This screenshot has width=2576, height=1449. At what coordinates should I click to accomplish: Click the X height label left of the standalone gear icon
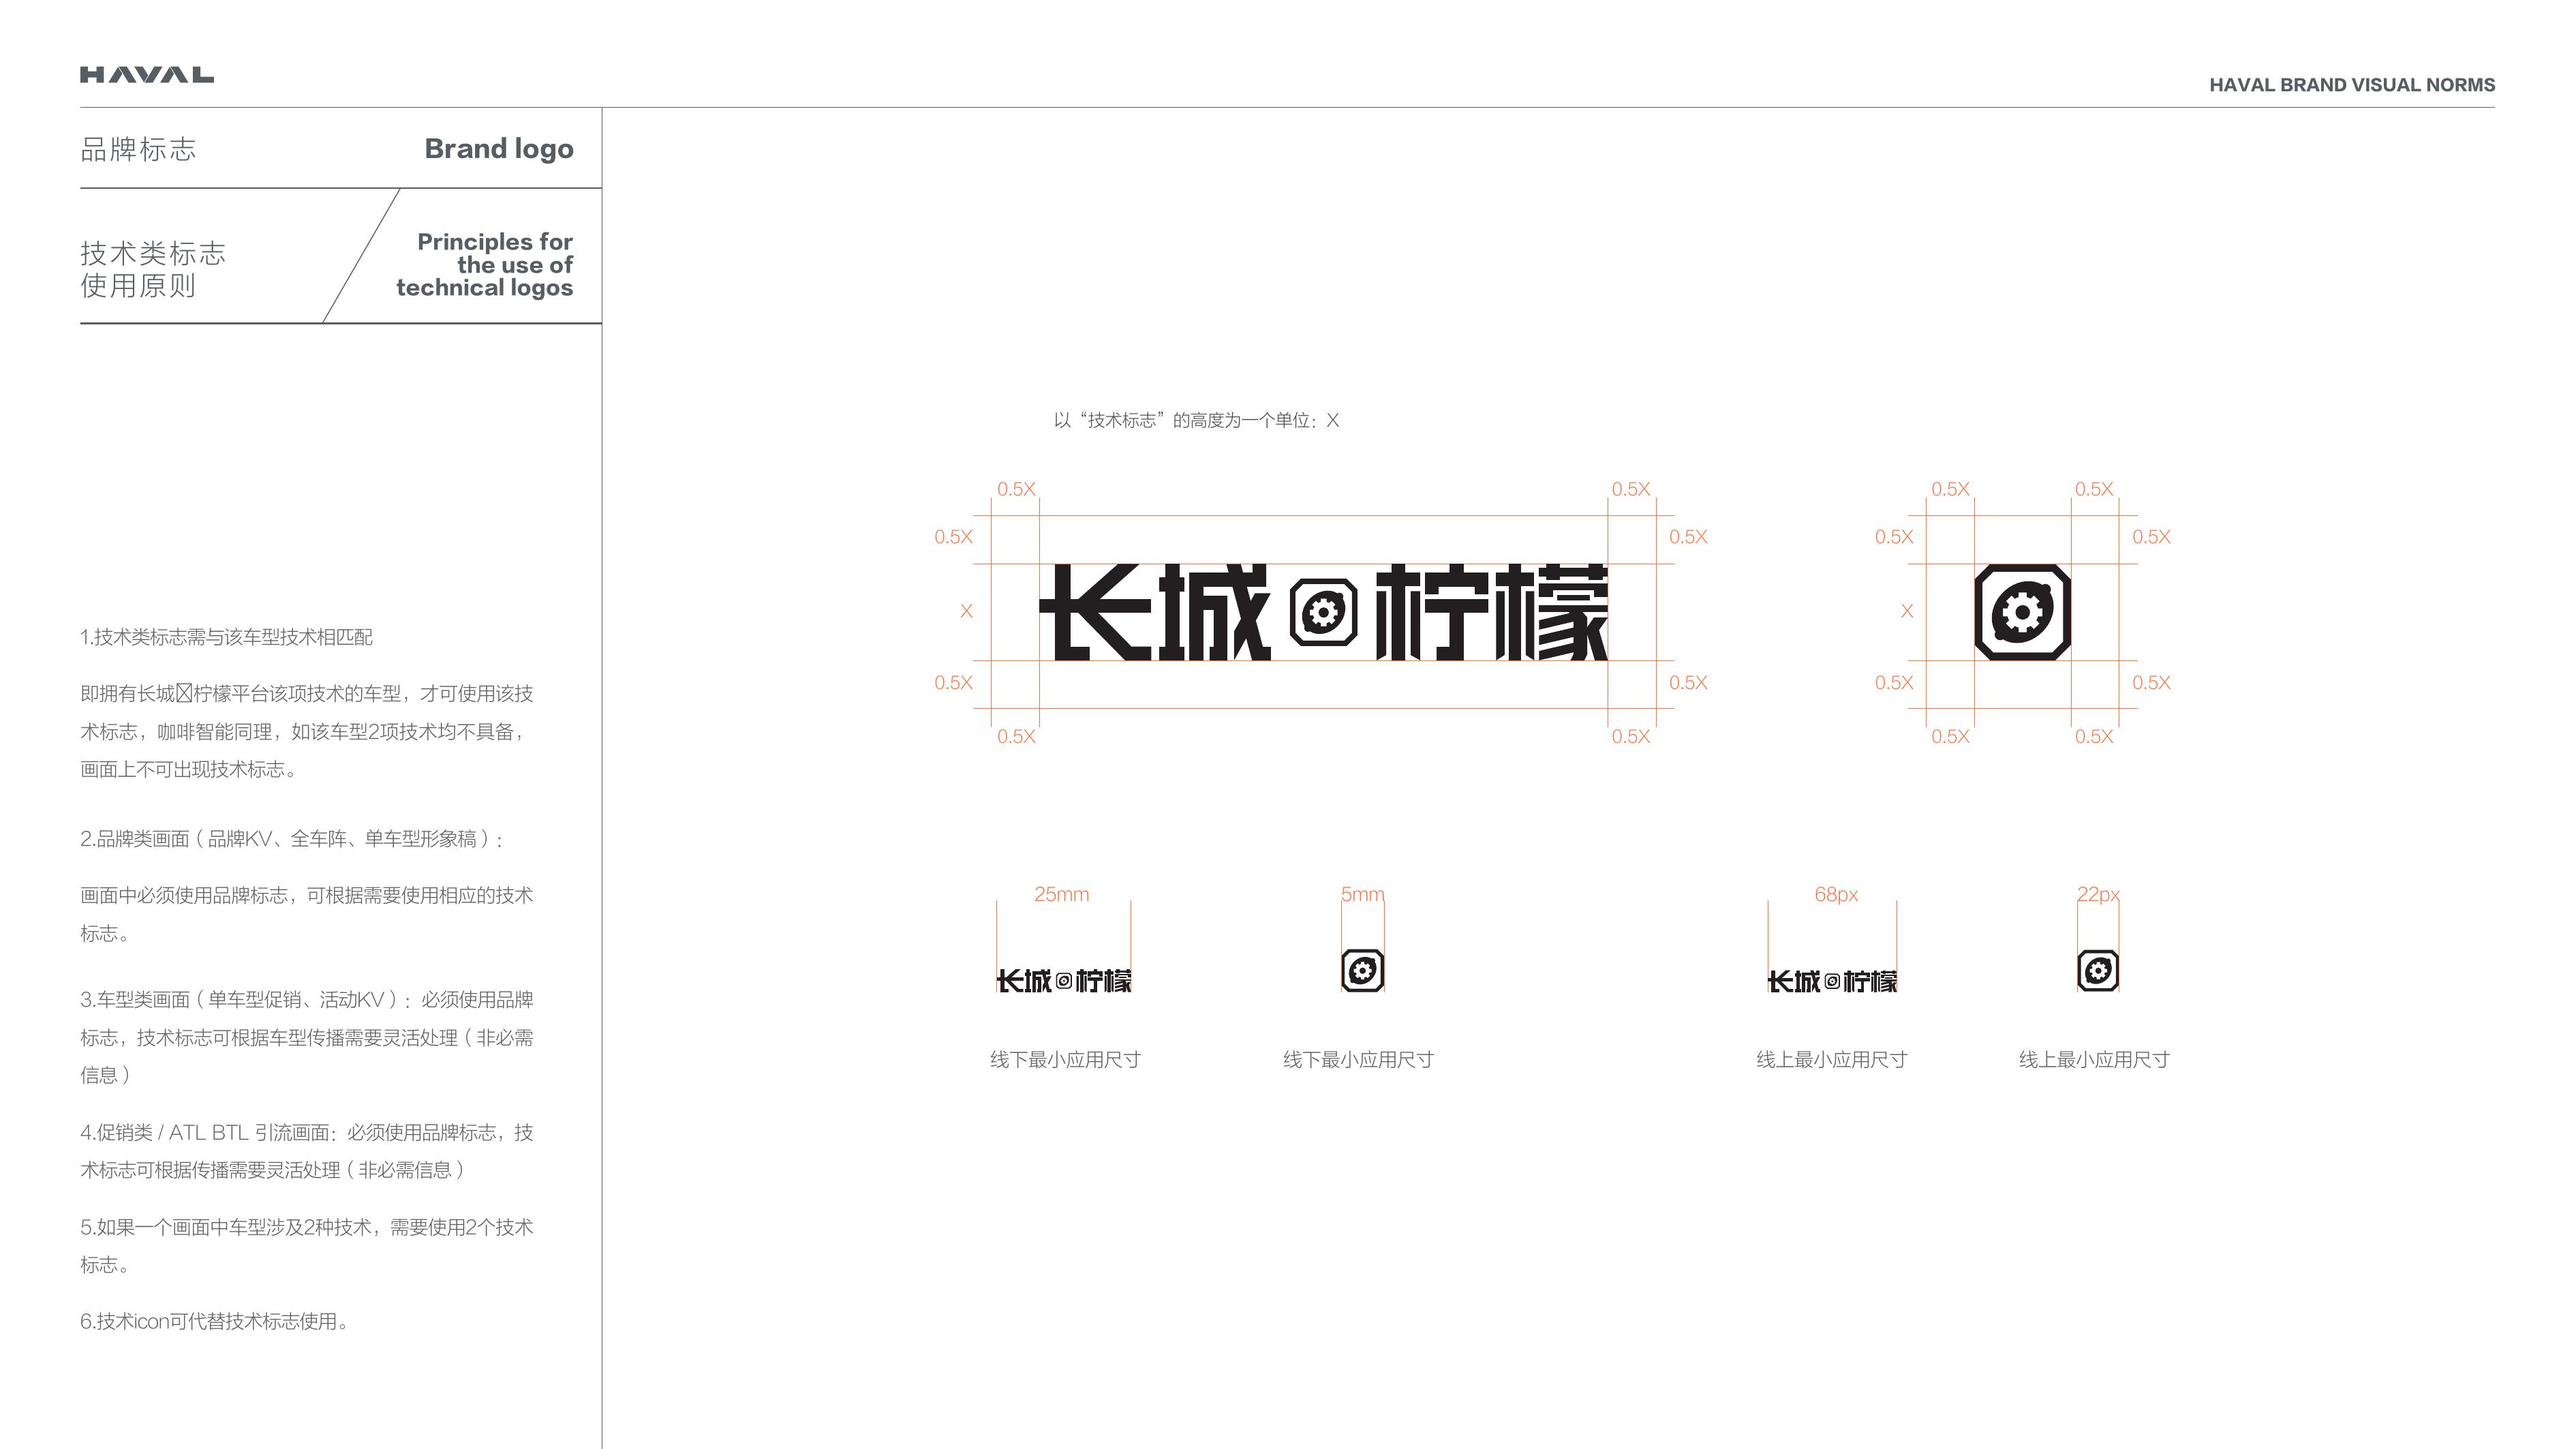(1907, 611)
